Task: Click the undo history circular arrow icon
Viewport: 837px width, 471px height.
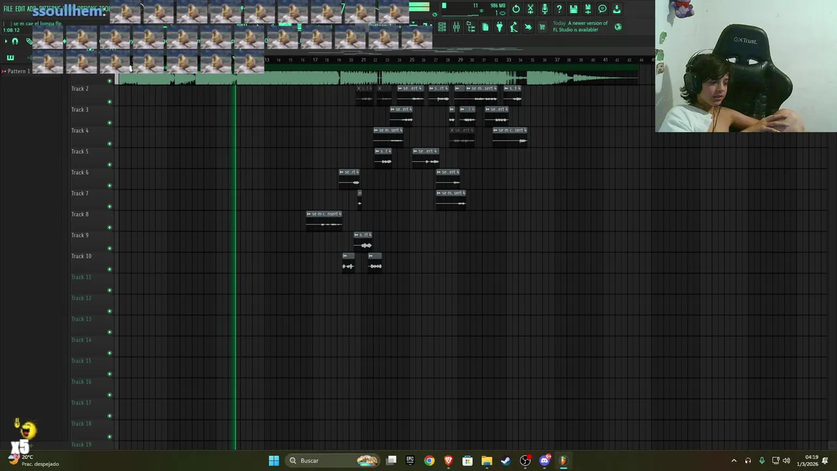Action: [516, 9]
